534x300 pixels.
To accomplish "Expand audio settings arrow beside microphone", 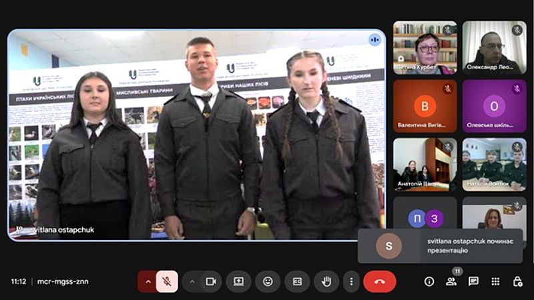I will pyautogui.click(x=148, y=281).
